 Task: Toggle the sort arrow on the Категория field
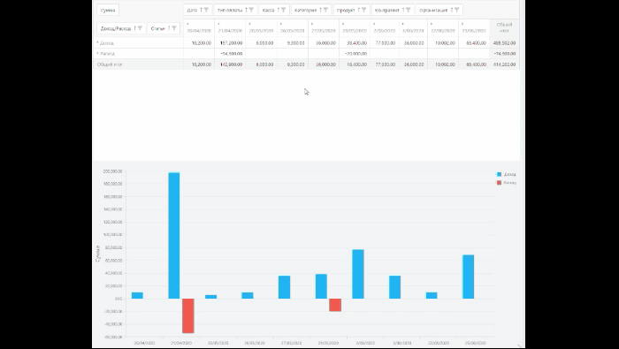click(320, 10)
